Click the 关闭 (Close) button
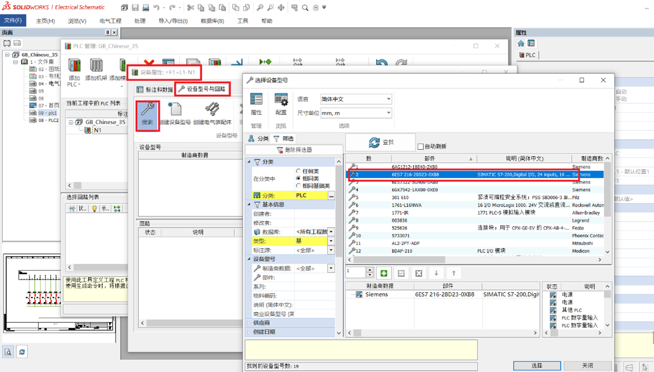 pos(587,365)
